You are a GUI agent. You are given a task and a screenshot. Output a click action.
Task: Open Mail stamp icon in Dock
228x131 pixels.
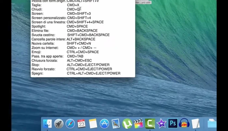point(116,124)
